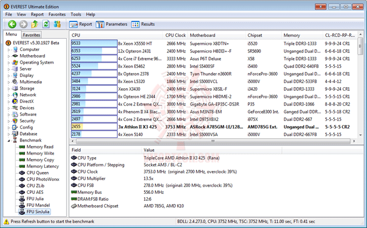This screenshot has height=228, width=367.
Task: Select EVEREST v5.30.1927 Beta root node
Action: coord(36,43)
